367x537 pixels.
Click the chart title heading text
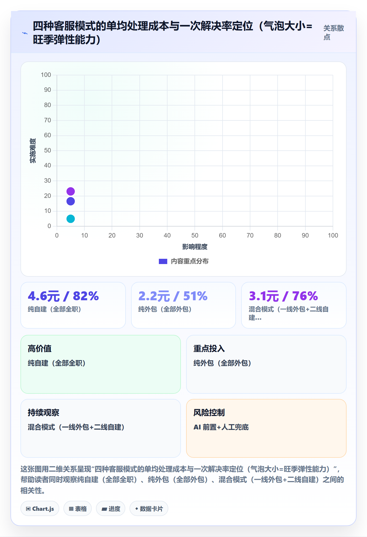click(172, 33)
